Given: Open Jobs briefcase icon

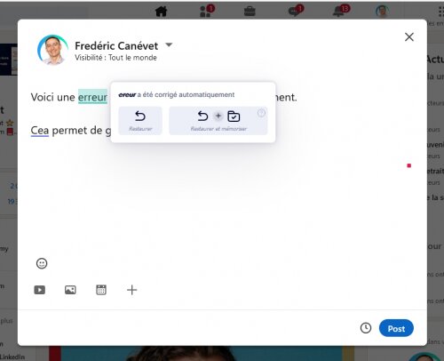Looking at the screenshot, I should 250,12.
